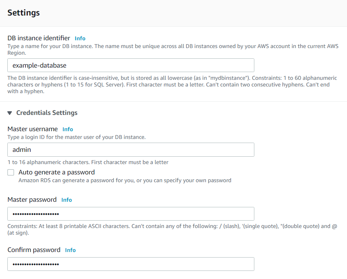Open Info link beside Master password
The height and width of the screenshot is (279, 347).
coord(66,200)
